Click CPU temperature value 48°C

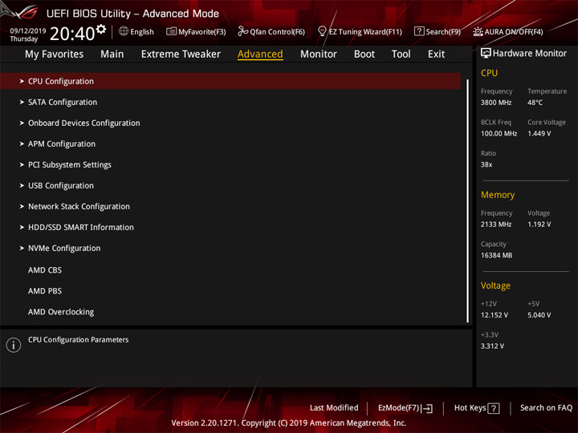(x=535, y=103)
